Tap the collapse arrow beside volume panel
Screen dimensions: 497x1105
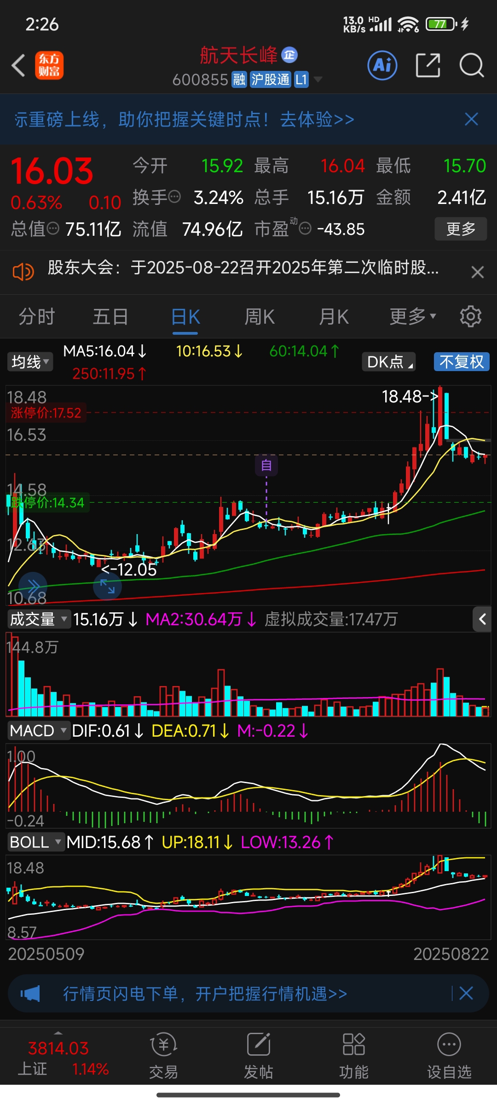point(482,619)
